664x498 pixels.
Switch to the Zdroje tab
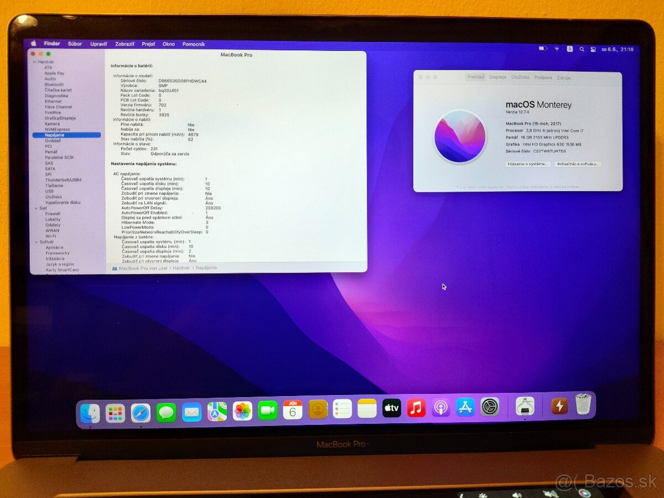pyautogui.click(x=563, y=77)
